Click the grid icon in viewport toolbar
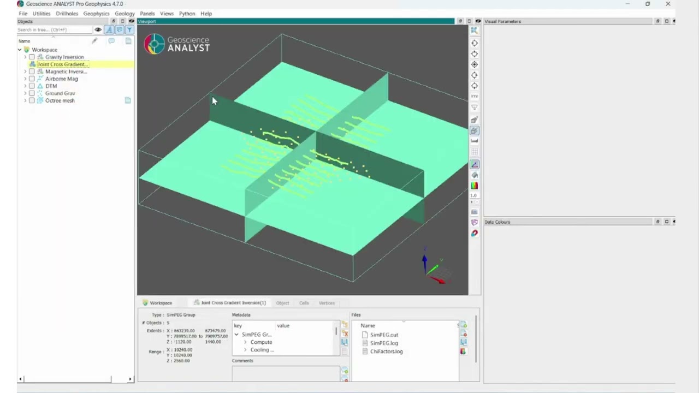The height and width of the screenshot is (393, 699). [x=474, y=152]
